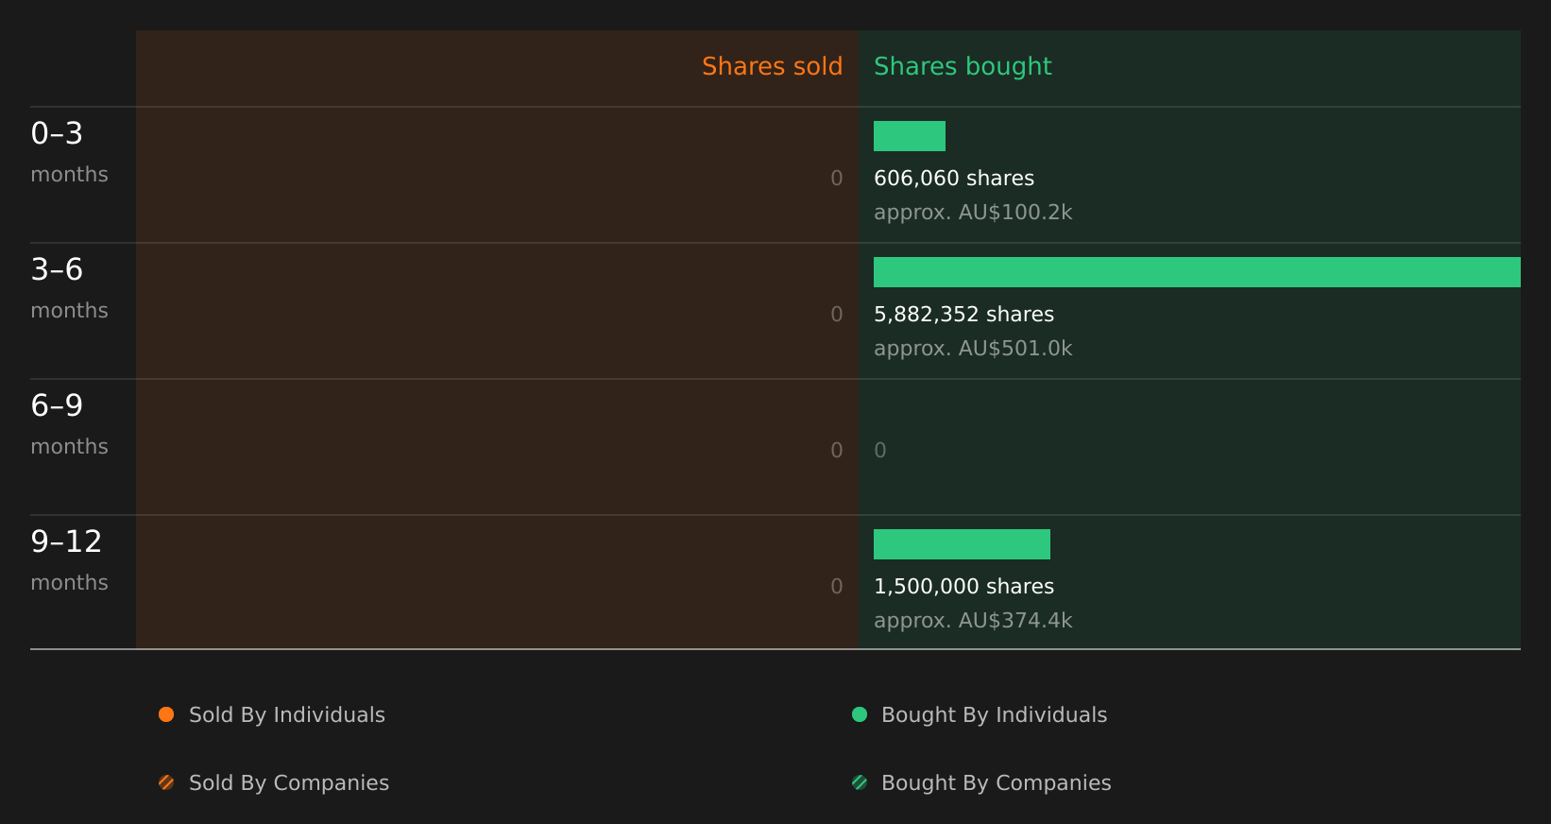Click the Sold By Companies legend label

pyautogui.click(x=289, y=782)
